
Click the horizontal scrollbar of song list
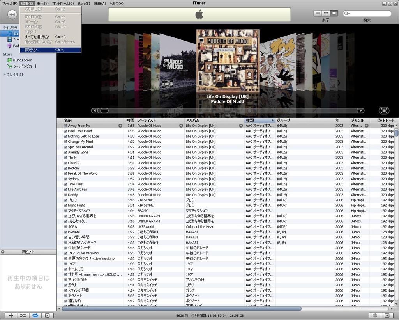pyautogui.click(x=182, y=309)
